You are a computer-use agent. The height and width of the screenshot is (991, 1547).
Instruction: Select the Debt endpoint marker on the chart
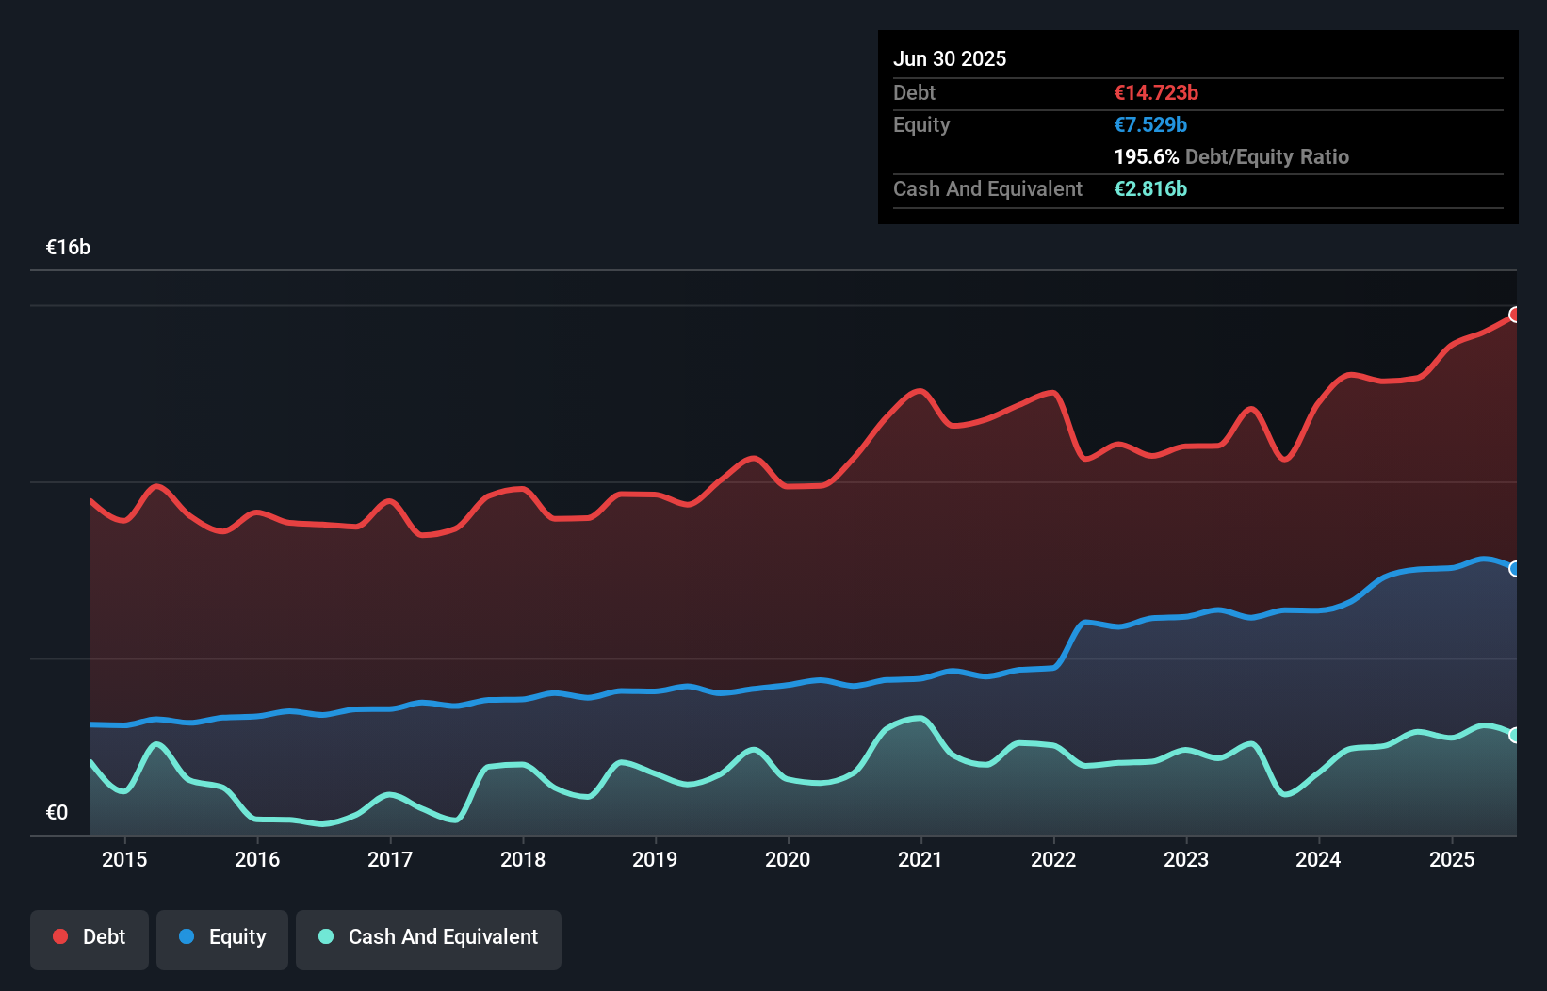[1515, 316]
